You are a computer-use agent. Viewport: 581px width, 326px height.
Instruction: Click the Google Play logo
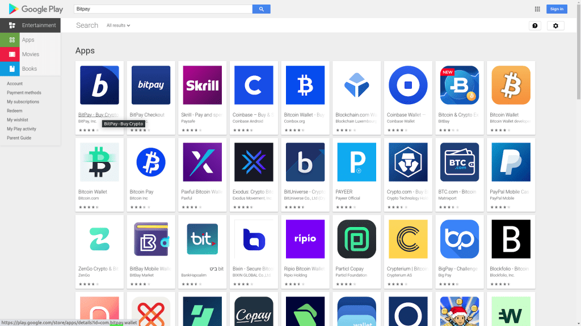pyautogui.click(x=36, y=9)
